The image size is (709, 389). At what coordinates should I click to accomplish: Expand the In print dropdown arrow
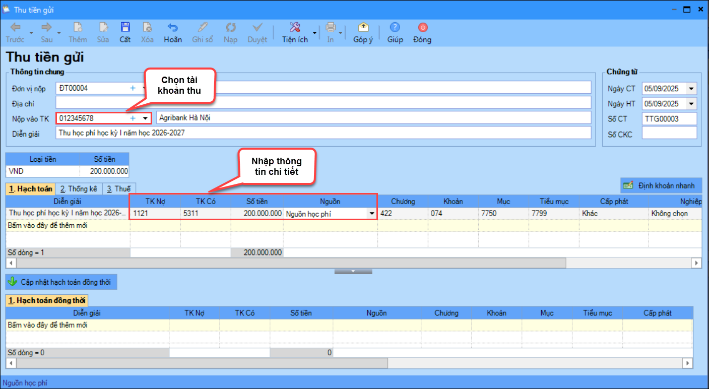click(341, 33)
